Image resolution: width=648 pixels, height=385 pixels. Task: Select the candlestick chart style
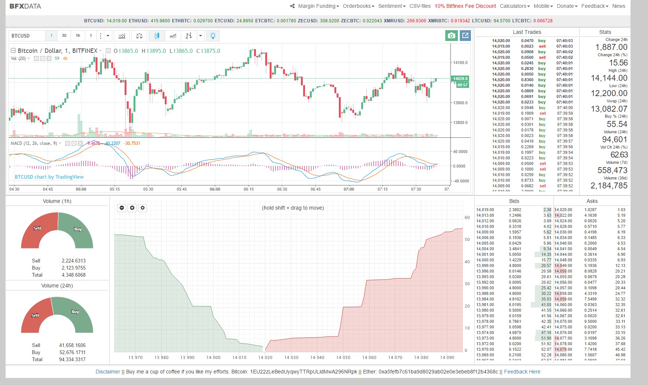click(x=157, y=36)
